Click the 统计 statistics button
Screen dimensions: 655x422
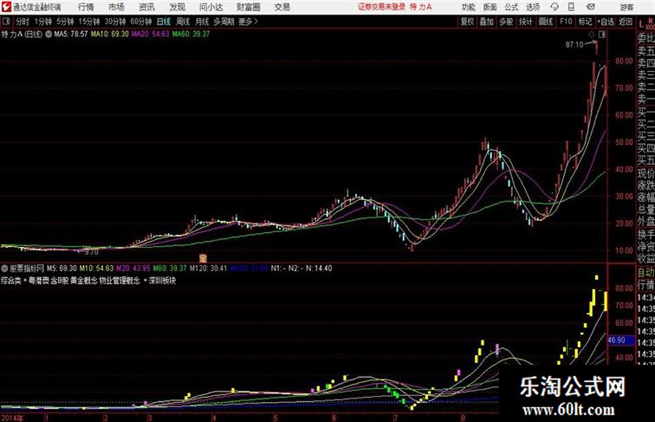coord(526,21)
